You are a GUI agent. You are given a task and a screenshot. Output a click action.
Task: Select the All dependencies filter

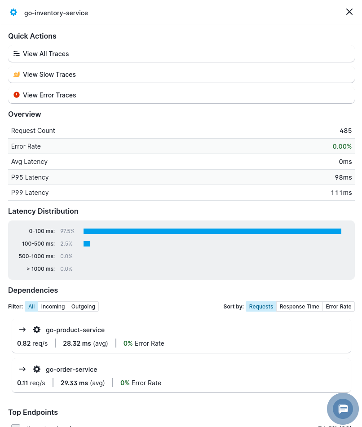[31, 306]
